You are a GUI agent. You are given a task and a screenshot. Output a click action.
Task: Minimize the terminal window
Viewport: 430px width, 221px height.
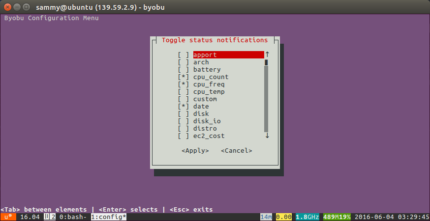click(17, 7)
